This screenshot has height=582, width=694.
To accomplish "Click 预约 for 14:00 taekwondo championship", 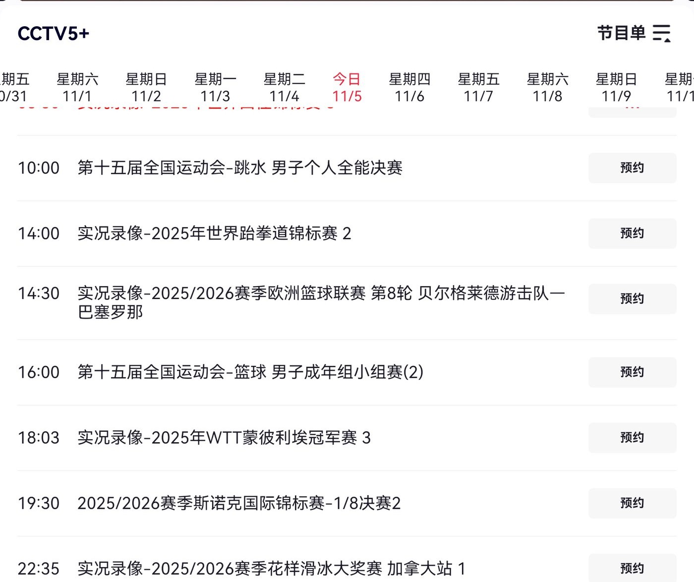I will [x=632, y=233].
